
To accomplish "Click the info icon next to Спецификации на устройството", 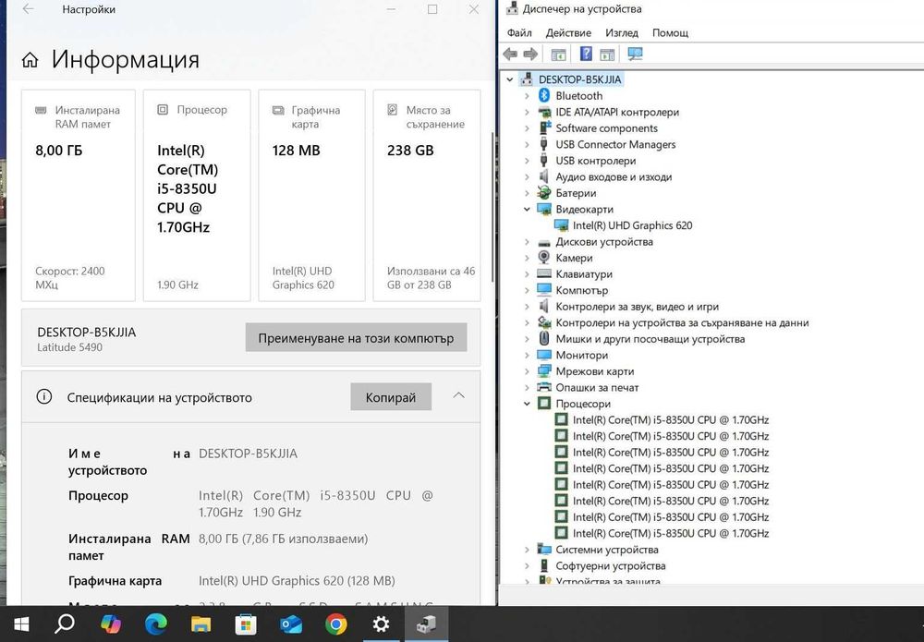I will pos(44,396).
